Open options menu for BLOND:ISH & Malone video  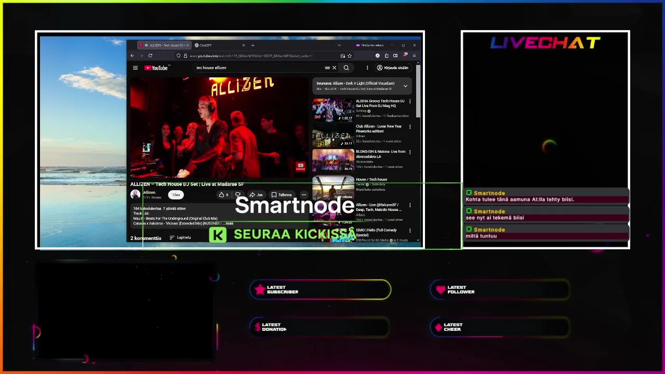coord(410,152)
